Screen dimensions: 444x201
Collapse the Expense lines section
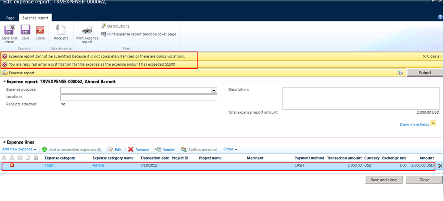pos(4,142)
